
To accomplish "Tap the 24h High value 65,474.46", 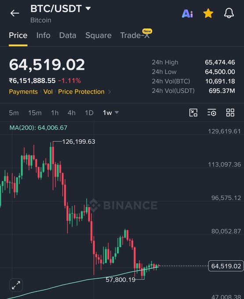I will click(220, 62).
